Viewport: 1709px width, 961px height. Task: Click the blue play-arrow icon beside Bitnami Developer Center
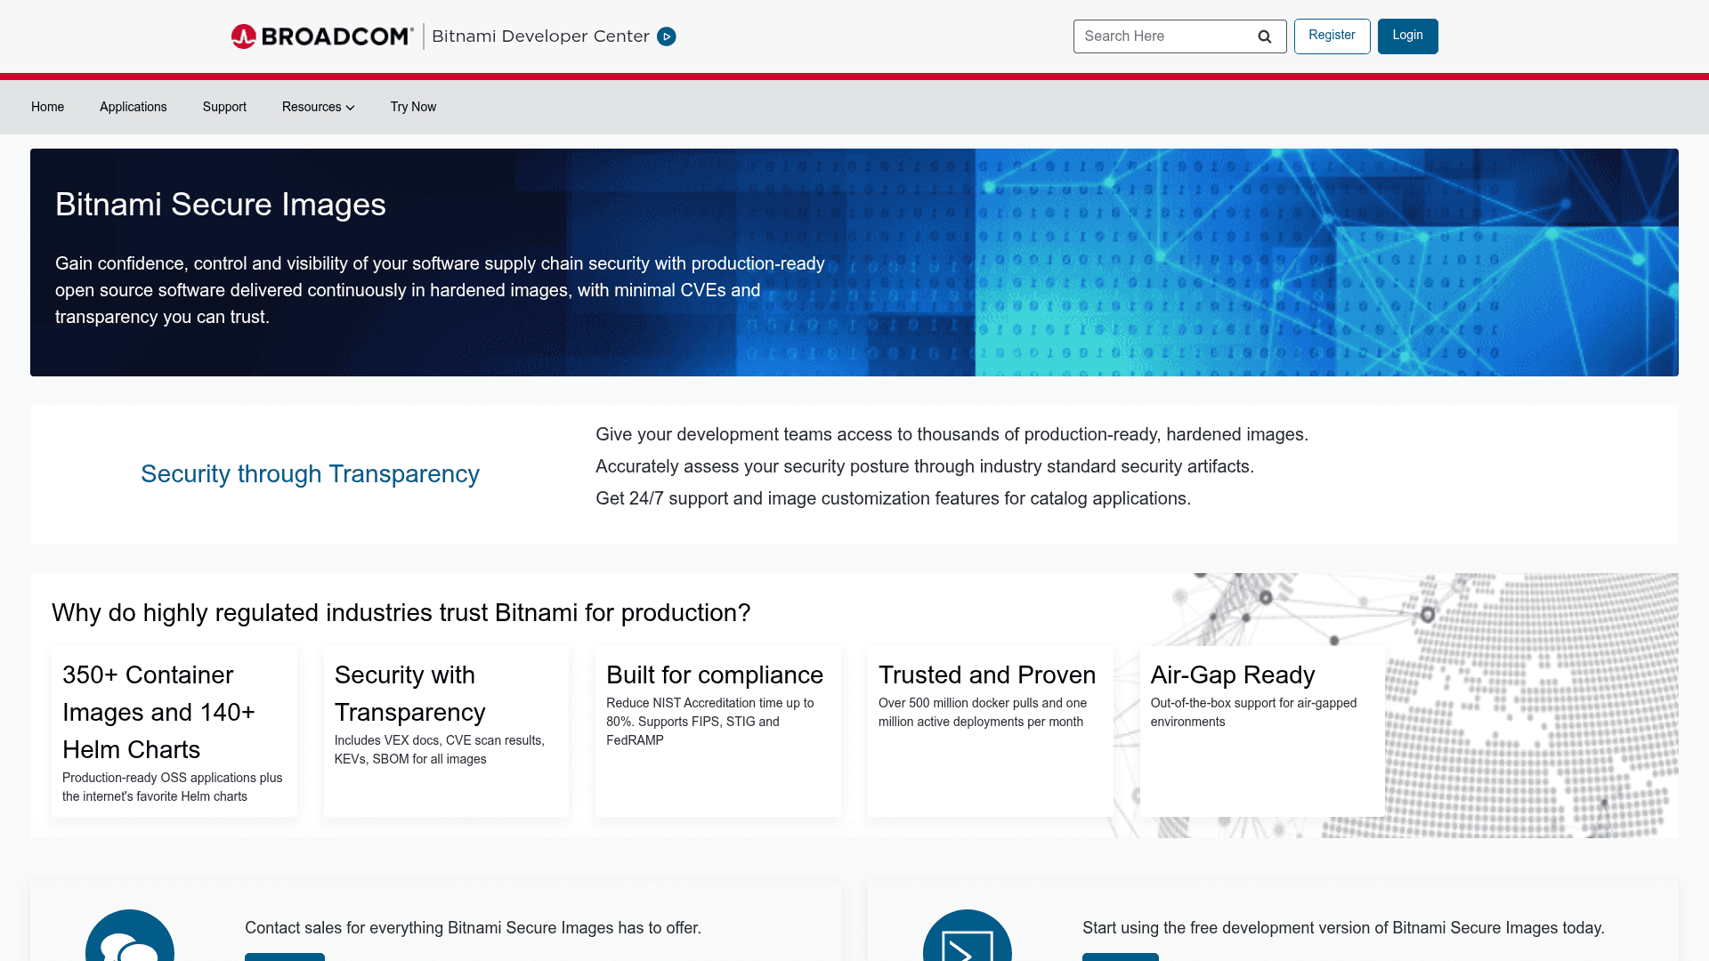(x=667, y=36)
